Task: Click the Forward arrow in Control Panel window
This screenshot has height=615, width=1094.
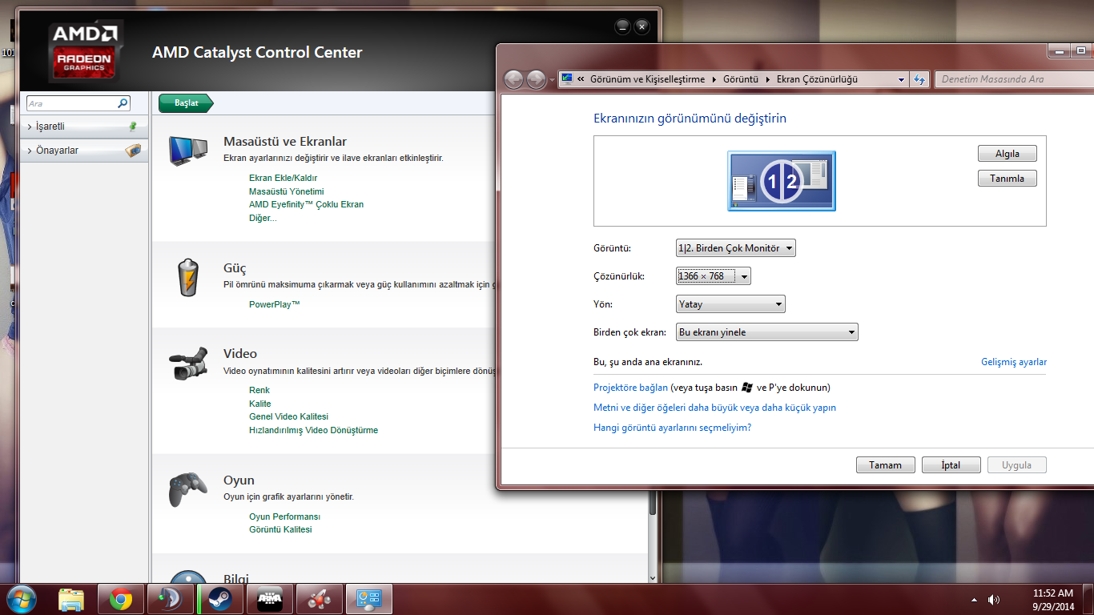Action: [x=536, y=79]
